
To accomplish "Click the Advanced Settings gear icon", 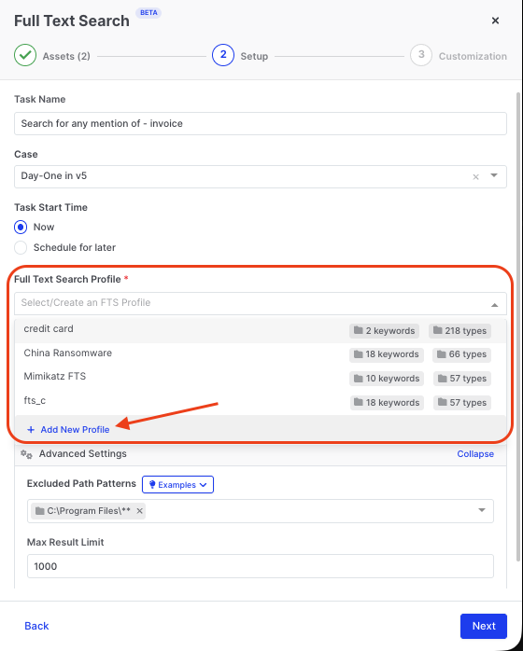I will coord(26,454).
